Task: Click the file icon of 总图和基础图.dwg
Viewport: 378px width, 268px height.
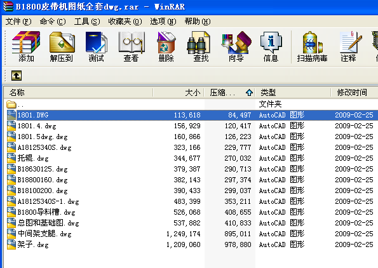Action: pos(11,223)
